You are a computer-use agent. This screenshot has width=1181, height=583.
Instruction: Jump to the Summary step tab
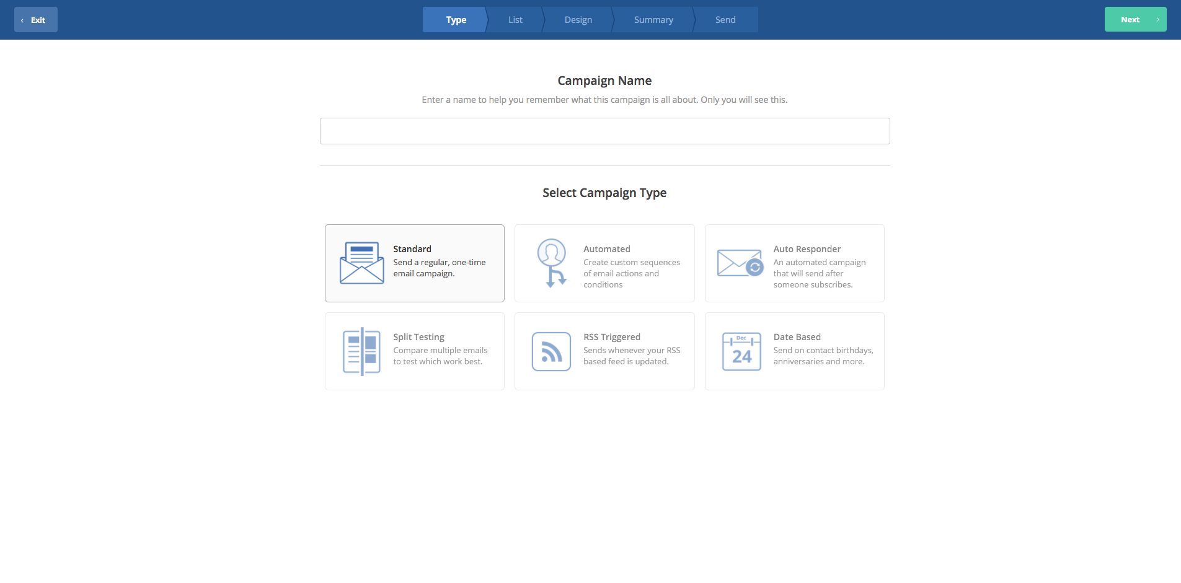pos(653,20)
